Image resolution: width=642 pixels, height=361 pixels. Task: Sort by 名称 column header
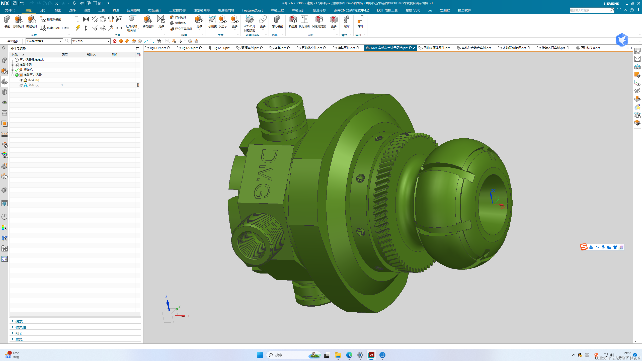[x=35, y=55]
